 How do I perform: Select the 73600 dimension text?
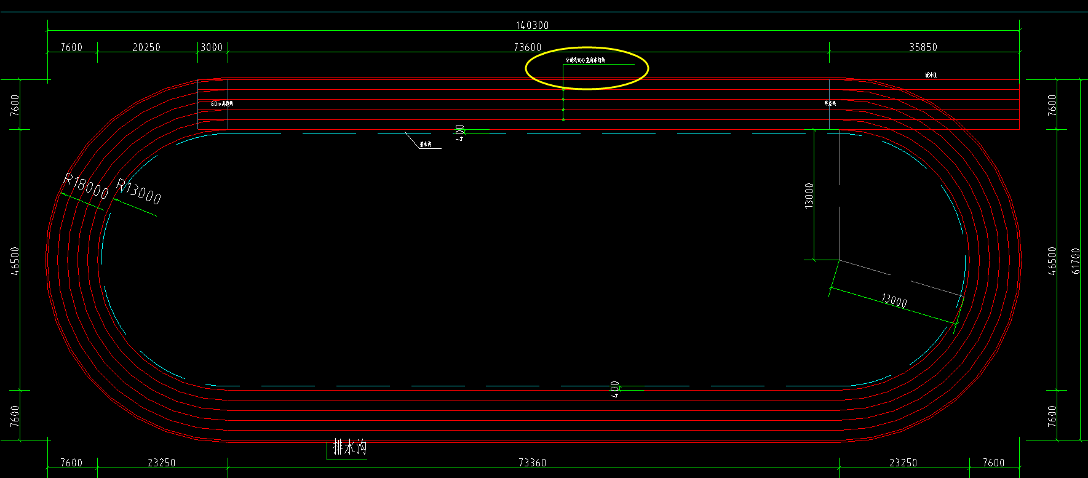(x=528, y=47)
